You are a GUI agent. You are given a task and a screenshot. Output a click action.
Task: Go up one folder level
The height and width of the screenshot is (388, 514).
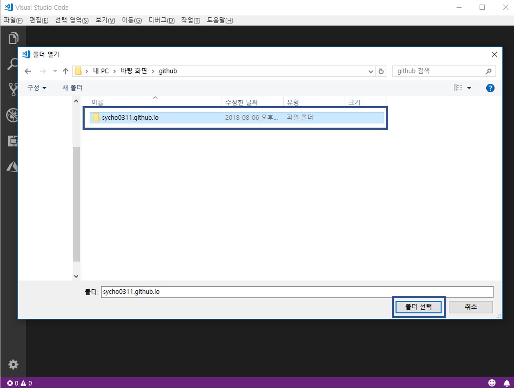coord(66,71)
